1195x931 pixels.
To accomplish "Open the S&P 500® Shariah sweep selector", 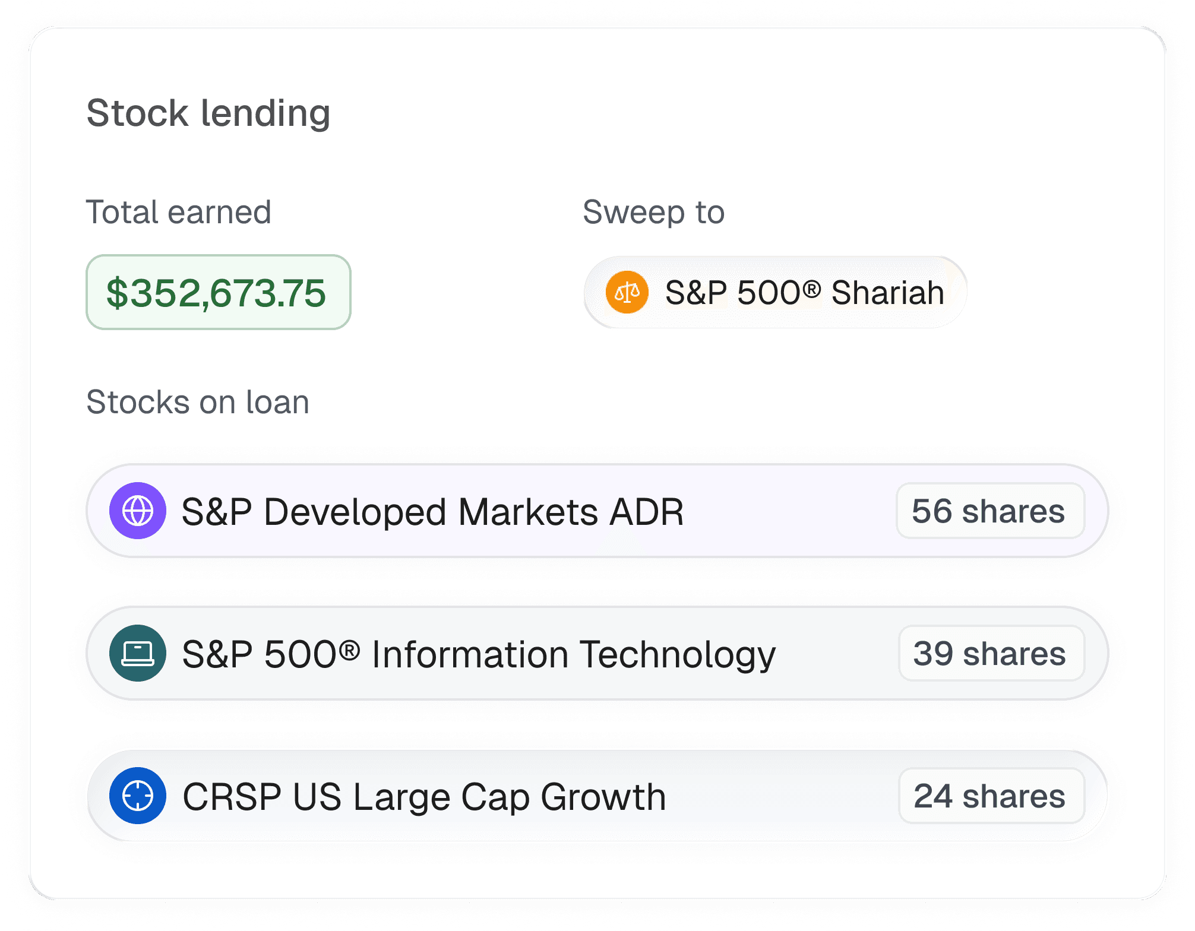I will pos(775,292).
